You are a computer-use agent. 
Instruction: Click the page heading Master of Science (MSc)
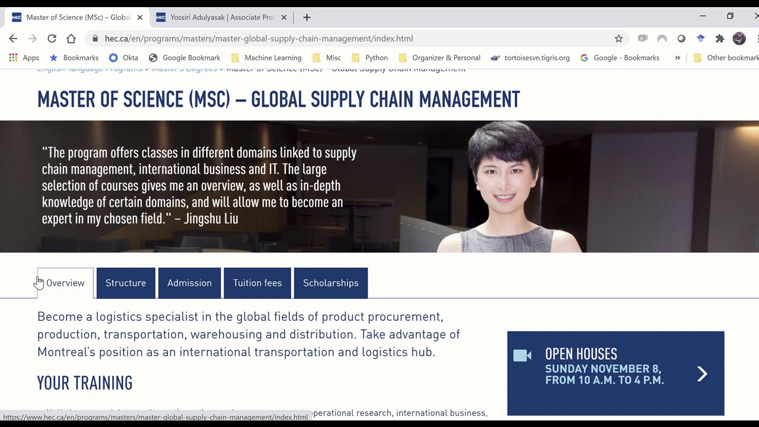[x=279, y=99]
